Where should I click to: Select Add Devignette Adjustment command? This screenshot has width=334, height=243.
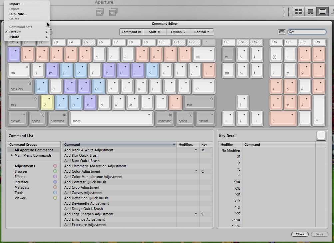[137, 203]
